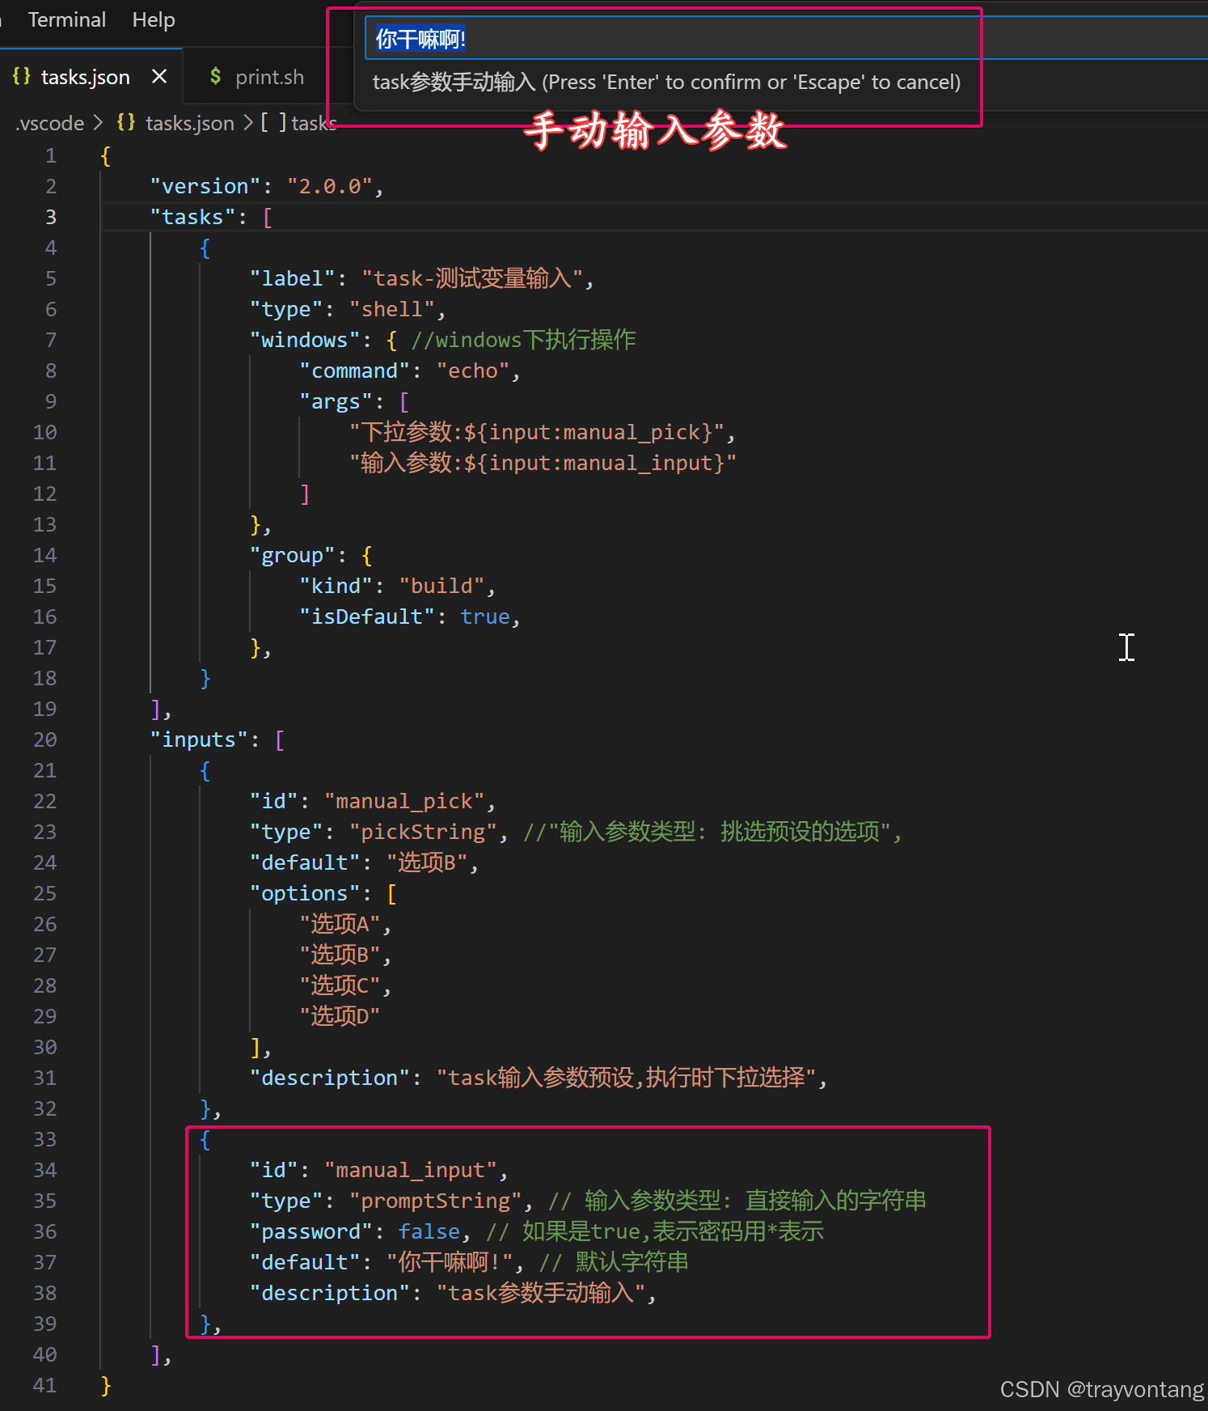This screenshot has height=1411, width=1208.
Task: Click the description task输入参数预设 string
Action: 627,1078
